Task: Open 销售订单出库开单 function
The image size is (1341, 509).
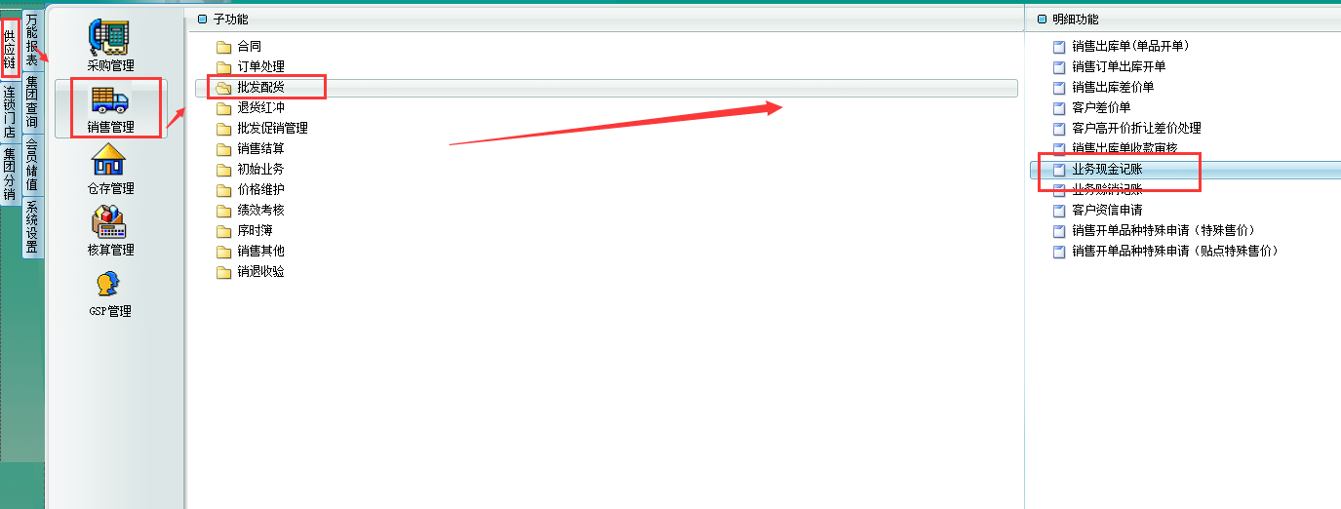Action: click(1119, 66)
